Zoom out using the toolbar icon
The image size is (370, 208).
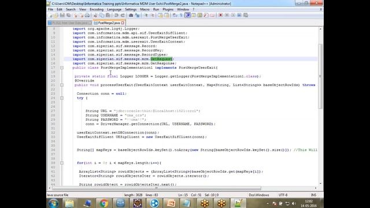152,16
